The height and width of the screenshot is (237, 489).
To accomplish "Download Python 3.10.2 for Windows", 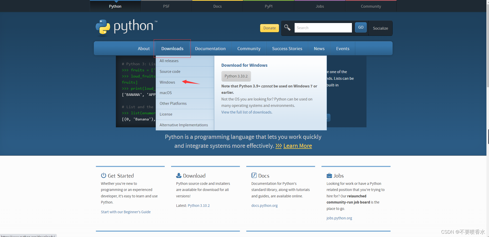I will pyautogui.click(x=236, y=76).
